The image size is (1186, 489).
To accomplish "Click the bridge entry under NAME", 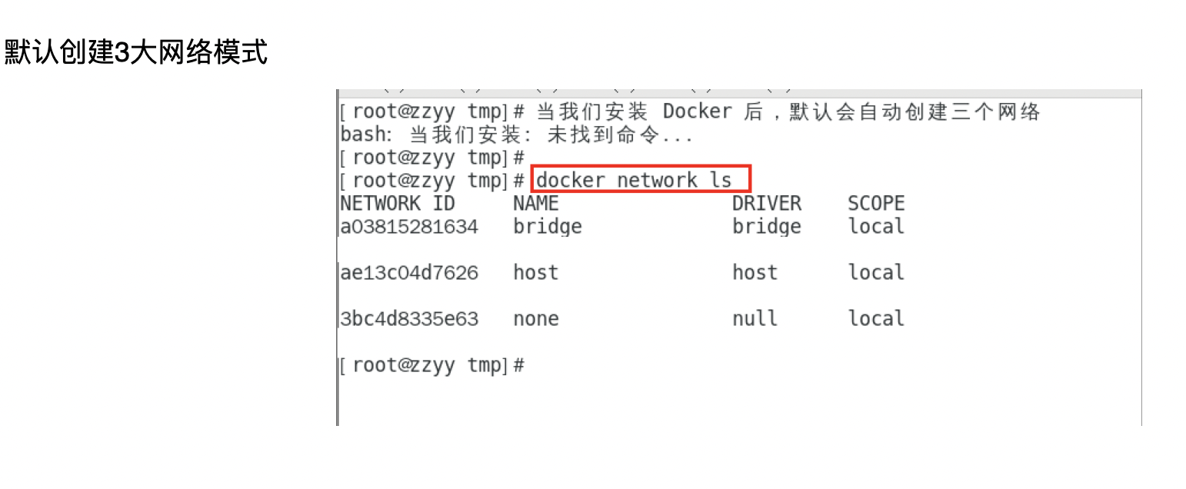I will click(x=547, y=227).
